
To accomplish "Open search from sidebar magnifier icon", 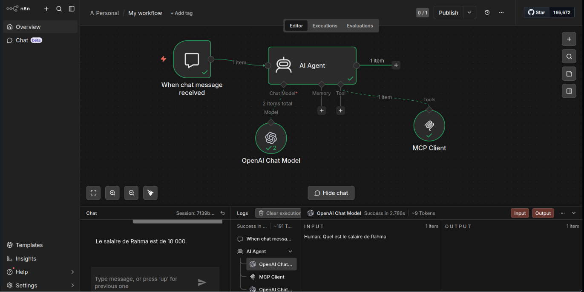I will click(x=59, y=9).
